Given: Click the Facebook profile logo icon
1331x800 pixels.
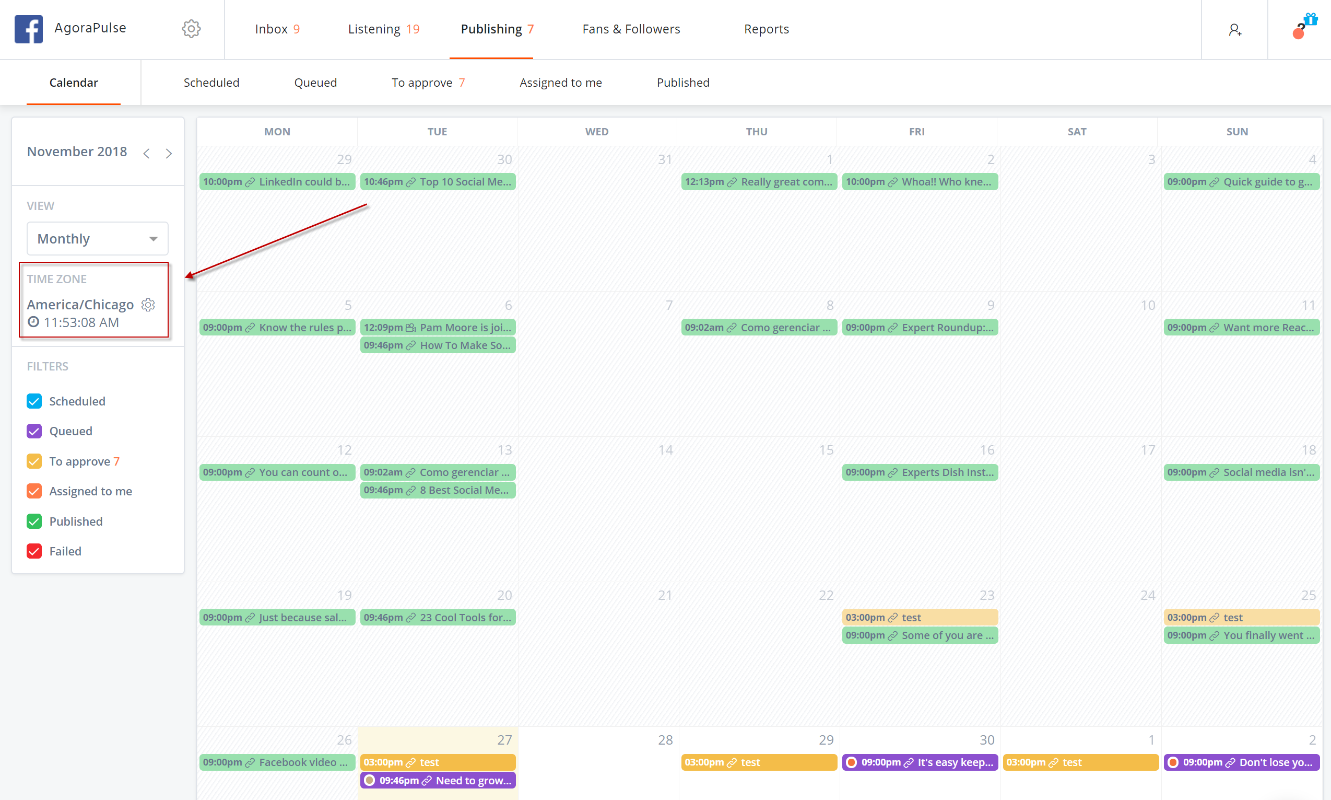Looking at the screenshot, I should (x=29, y=29).
